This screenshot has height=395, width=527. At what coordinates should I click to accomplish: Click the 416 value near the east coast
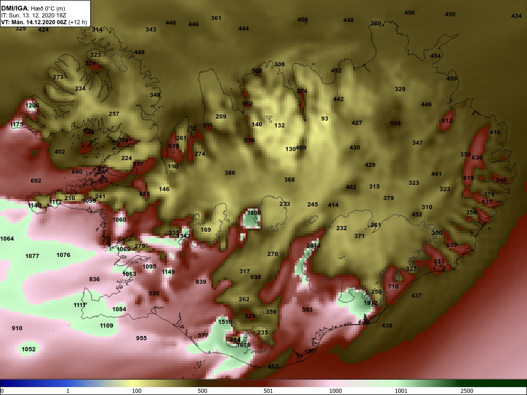tap(495, 132)
